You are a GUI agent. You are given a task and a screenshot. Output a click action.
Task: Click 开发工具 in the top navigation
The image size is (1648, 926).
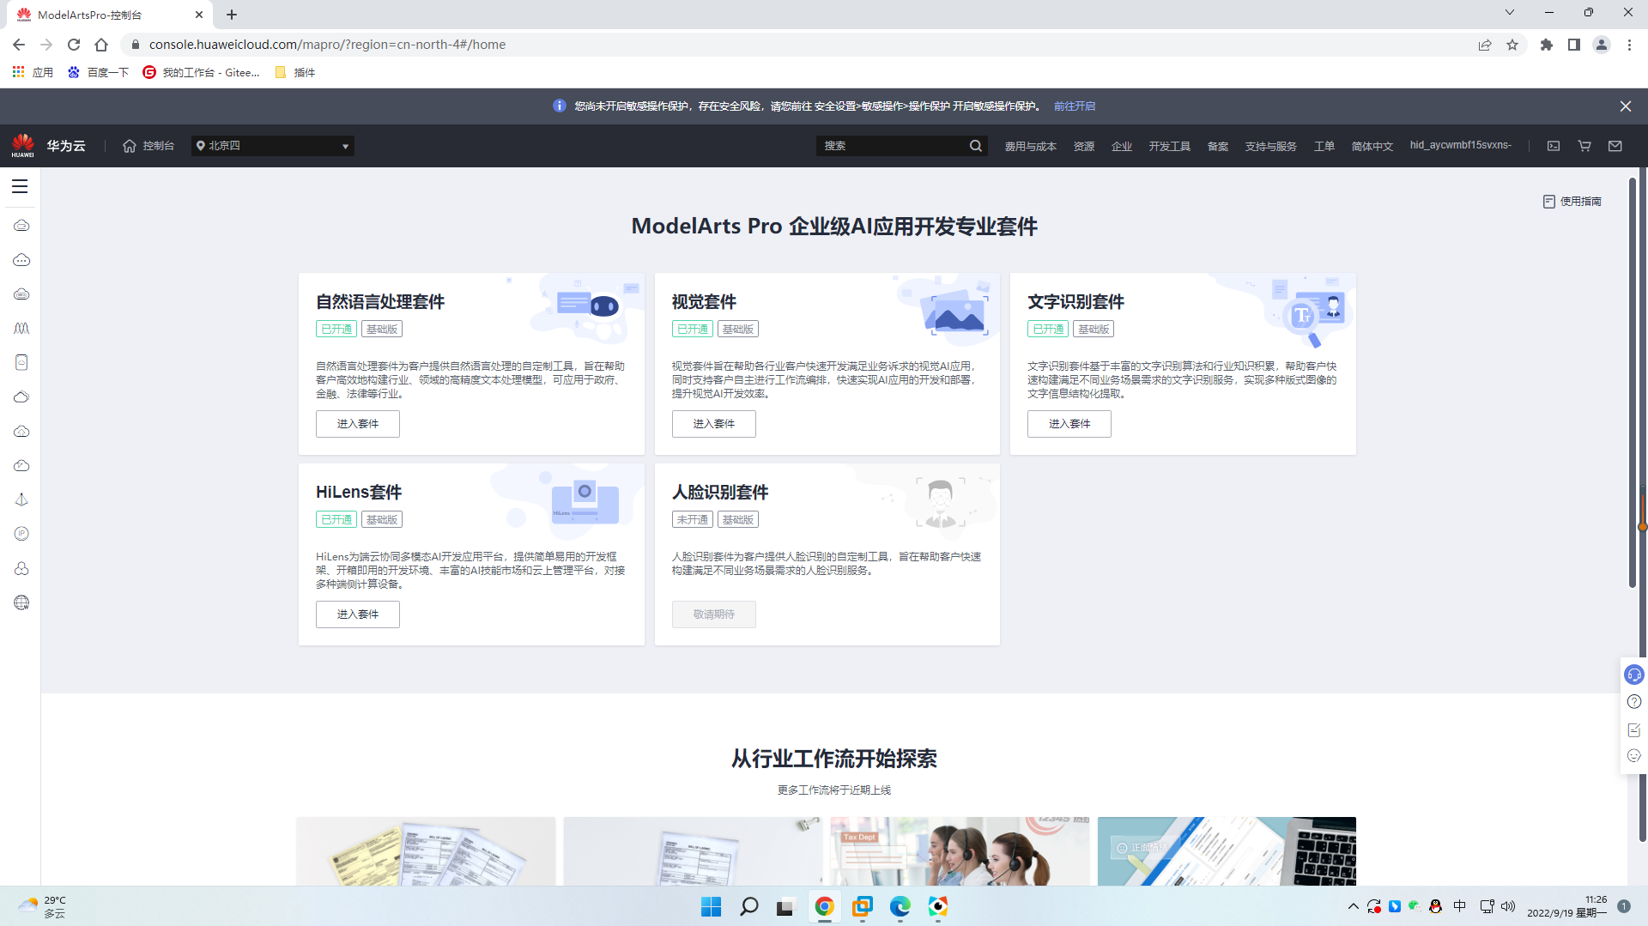(1169, 146)
